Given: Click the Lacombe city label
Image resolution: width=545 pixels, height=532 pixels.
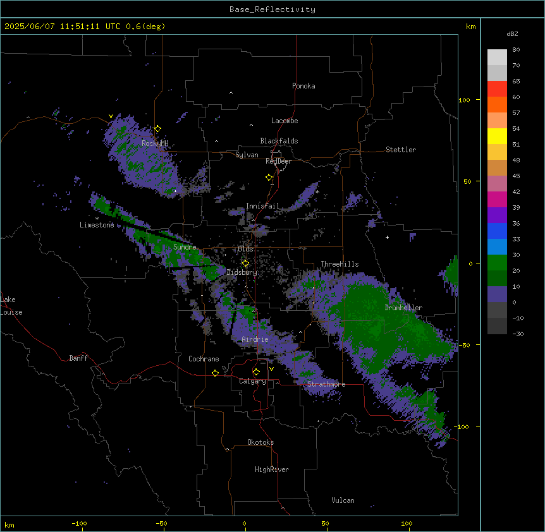Looking at the screenshot, I should 285,121.
